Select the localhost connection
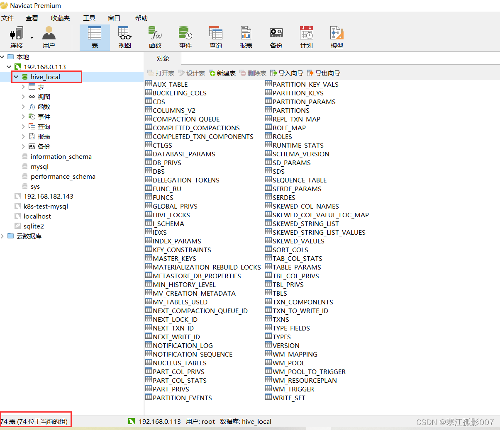Screen dimensions: 500x430 click(37, 216)
